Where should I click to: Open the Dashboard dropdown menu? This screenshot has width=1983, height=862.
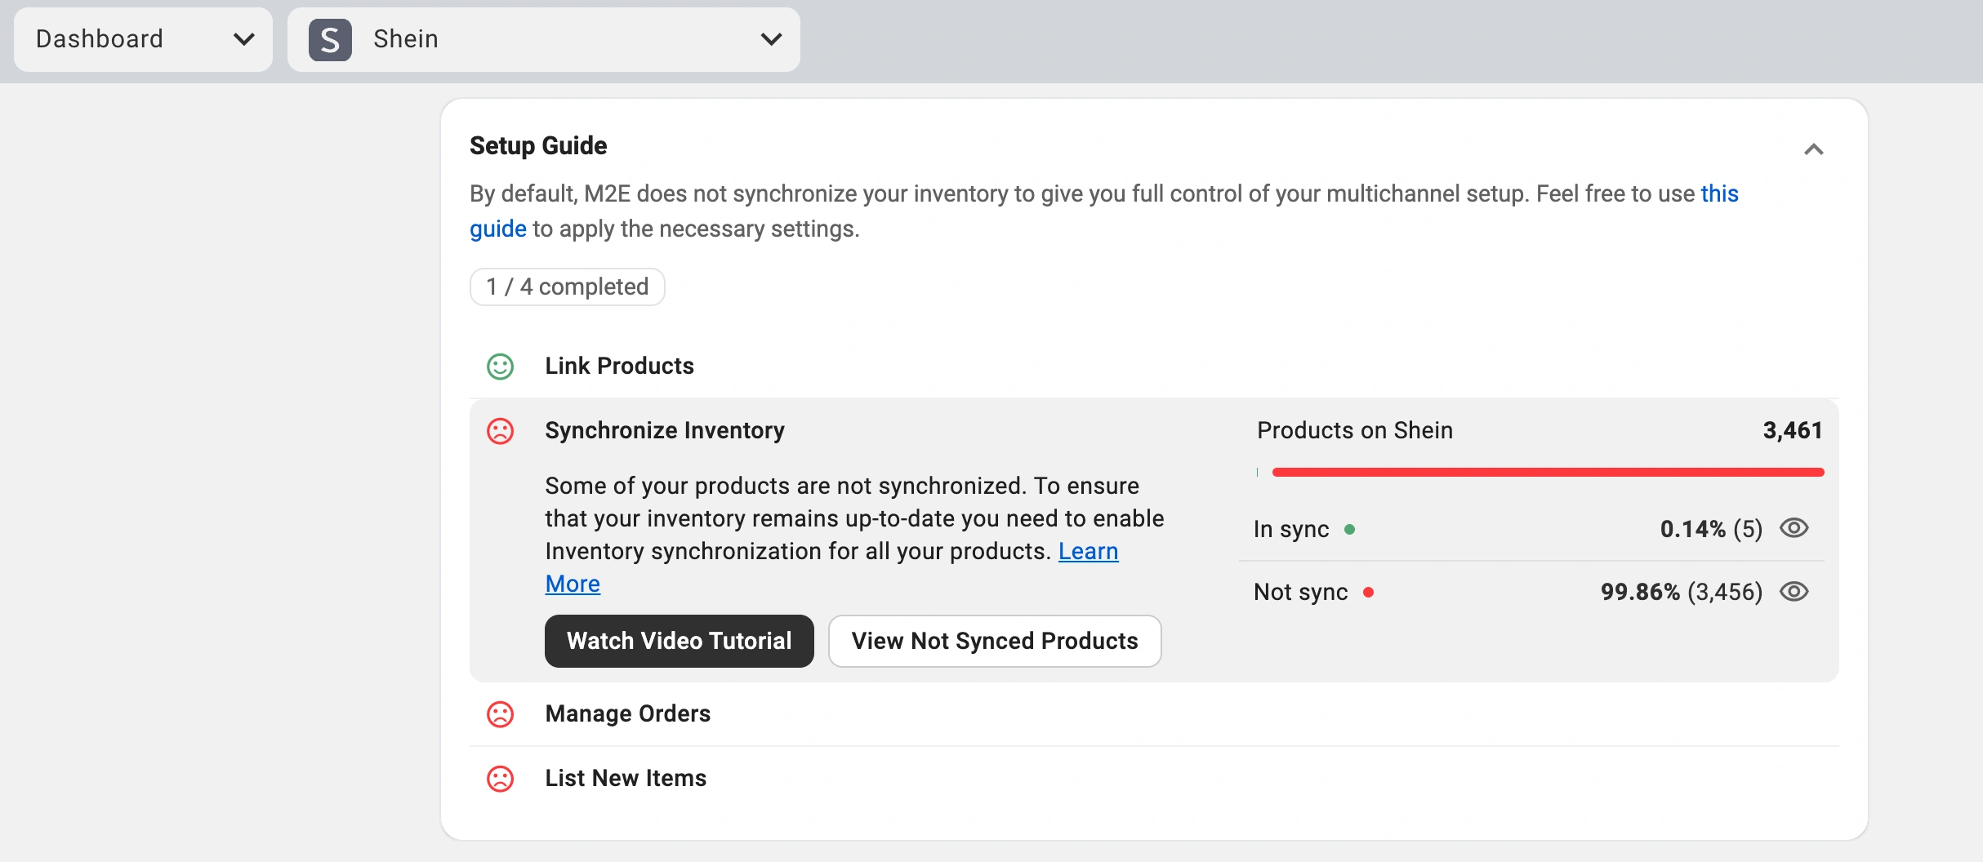[143, 39]
